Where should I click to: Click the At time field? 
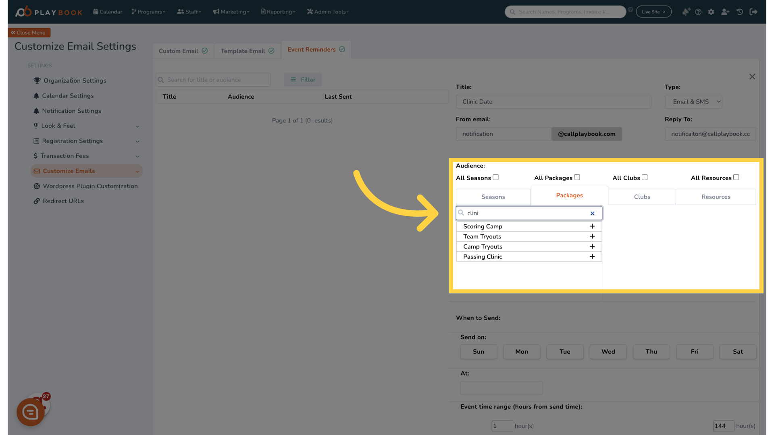pyautogui.click(x=501, y=388)
